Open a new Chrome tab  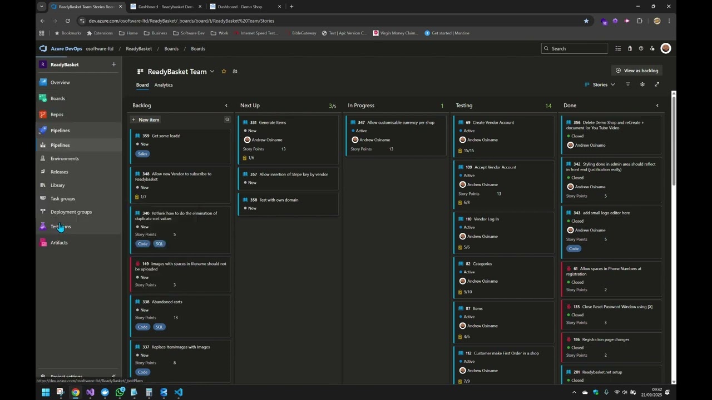click(x=291, y=7)
